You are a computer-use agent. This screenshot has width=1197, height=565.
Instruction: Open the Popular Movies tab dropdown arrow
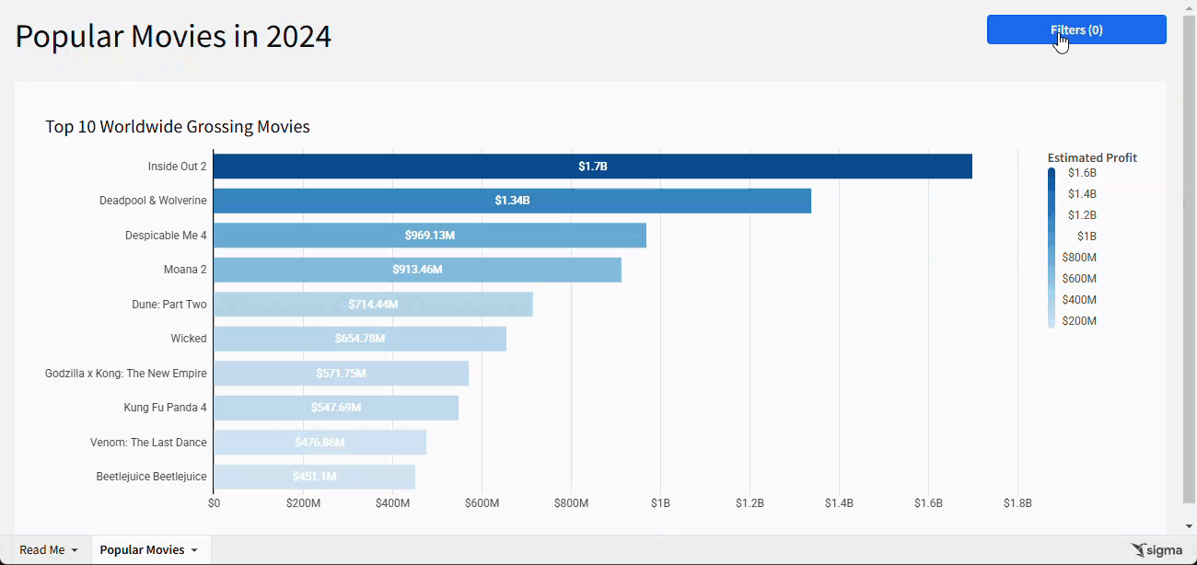194,550
